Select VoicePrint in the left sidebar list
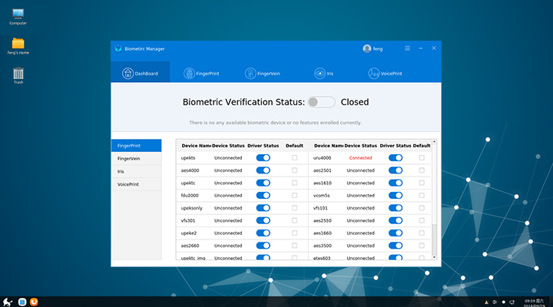The height and width of the screenshot is (307, 553). [x=136, y=184]
